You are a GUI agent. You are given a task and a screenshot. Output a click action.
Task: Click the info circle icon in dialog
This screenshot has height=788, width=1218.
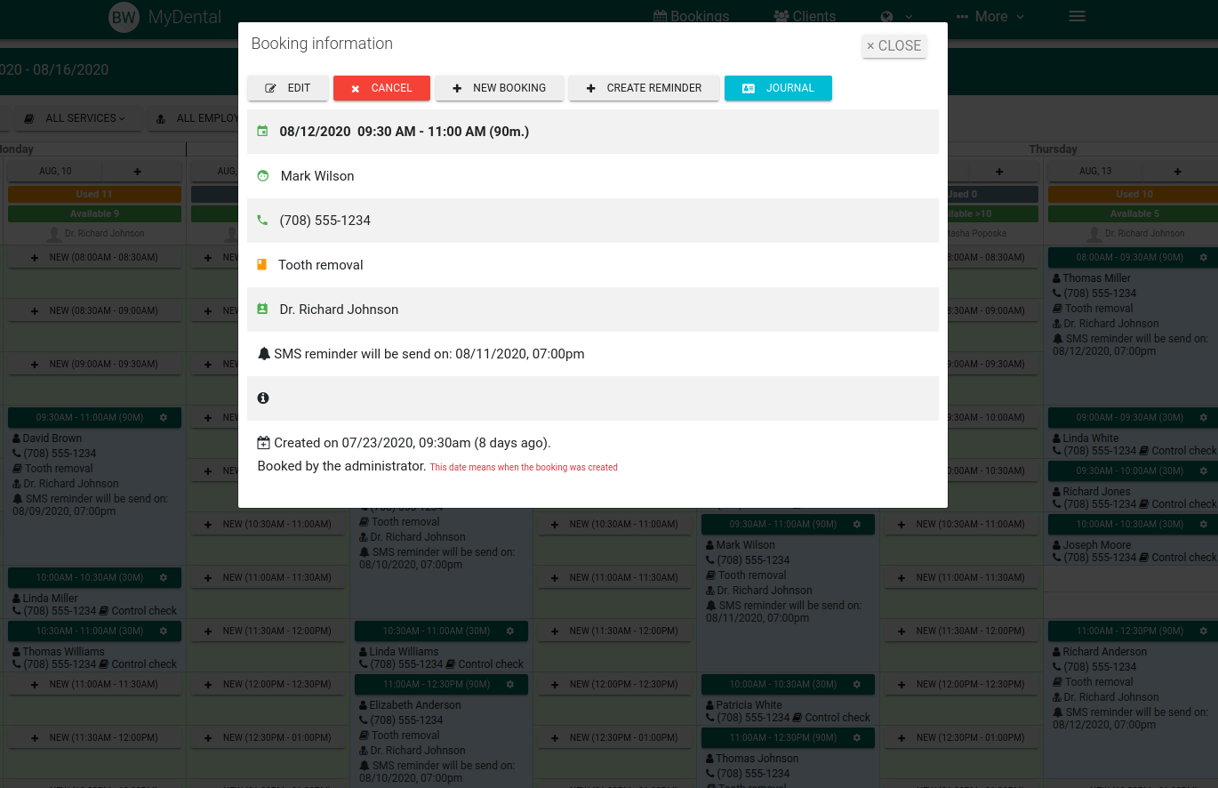pos(263,398)
